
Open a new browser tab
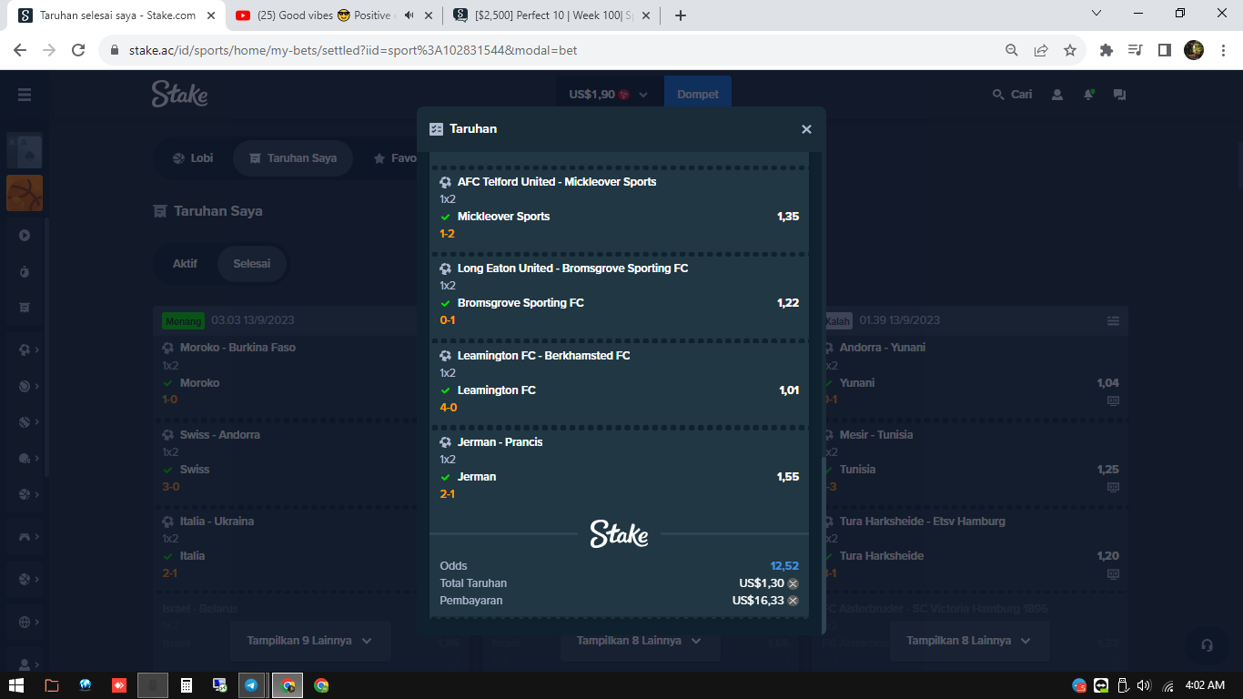pos(681,15)
